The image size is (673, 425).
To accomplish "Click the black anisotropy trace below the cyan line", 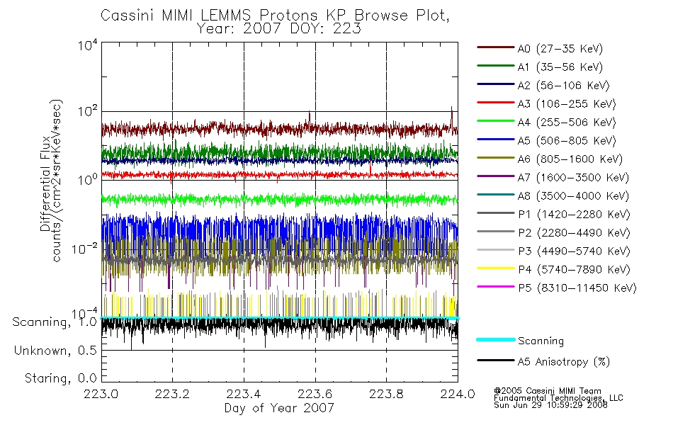I will tap(279, 327).
